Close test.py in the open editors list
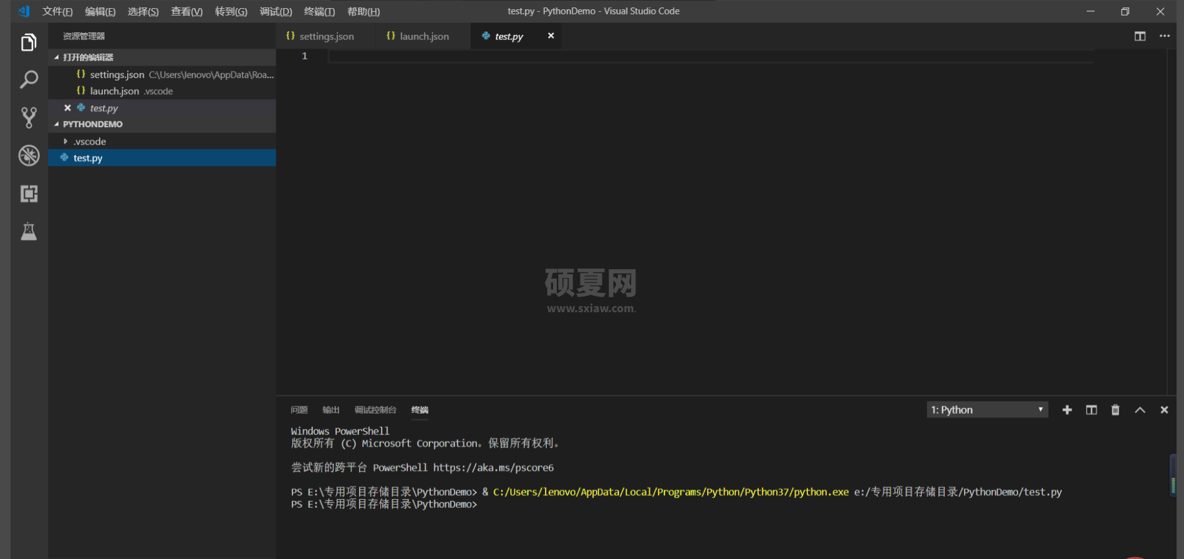 (67, 108)
